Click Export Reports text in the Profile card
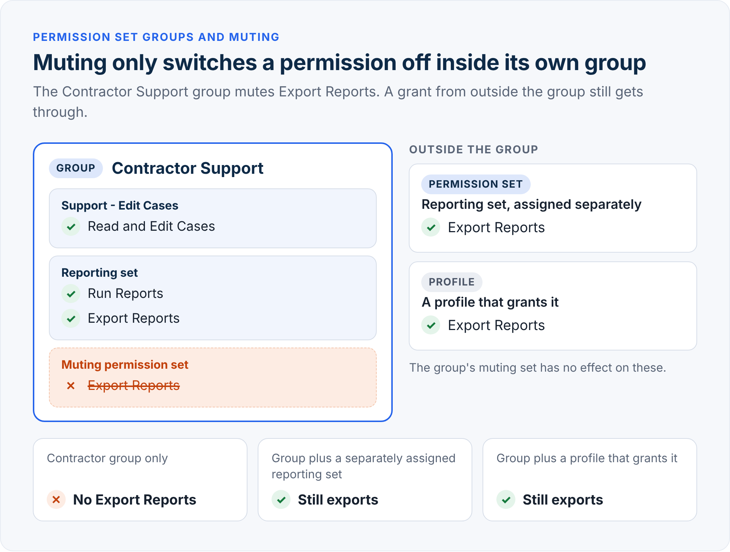730x552 pixels. tap(496, 325)
